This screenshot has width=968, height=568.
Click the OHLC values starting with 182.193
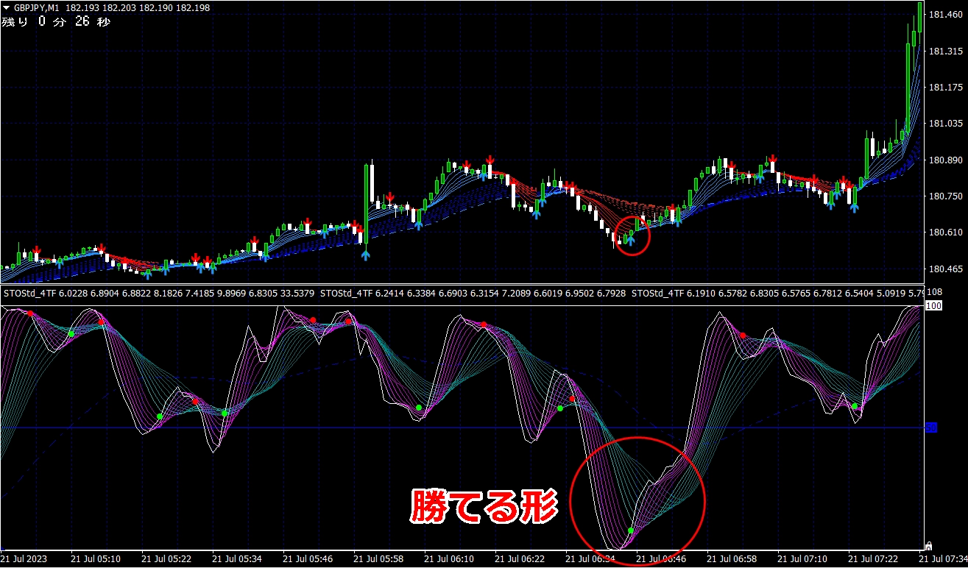pyautogui.click(x=138, y=7)
